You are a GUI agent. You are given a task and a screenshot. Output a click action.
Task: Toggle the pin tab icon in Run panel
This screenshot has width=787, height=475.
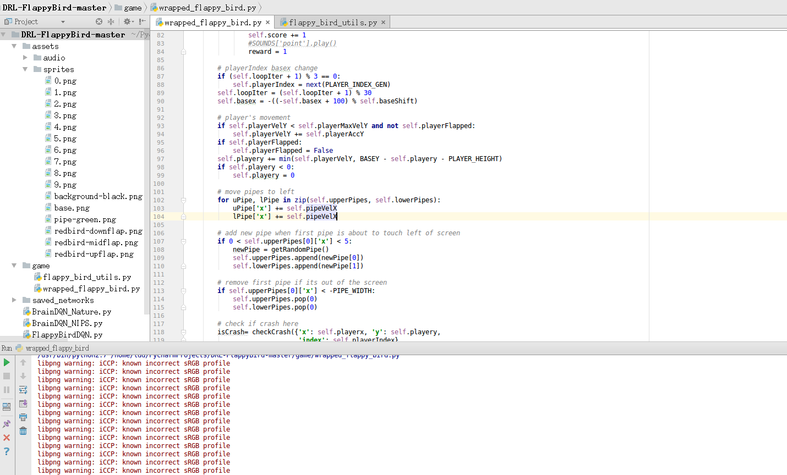[x=7, y=424]
